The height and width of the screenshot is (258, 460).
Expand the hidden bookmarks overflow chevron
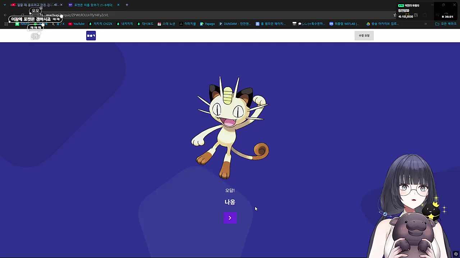[x=425, y=24]
